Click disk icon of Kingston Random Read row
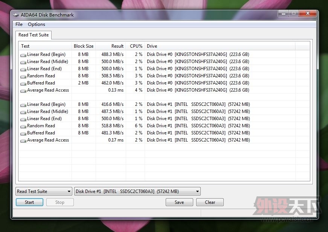The image size is (328, 232). [23, 77]
